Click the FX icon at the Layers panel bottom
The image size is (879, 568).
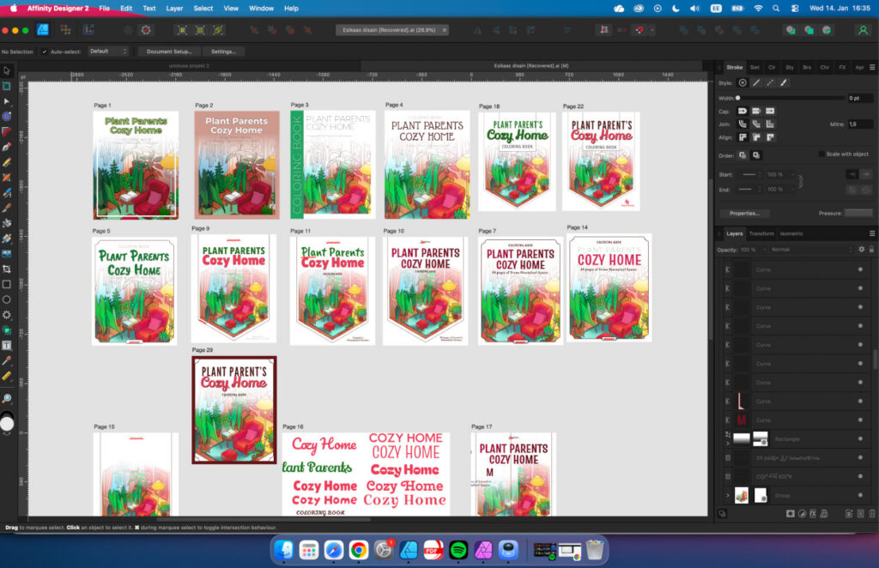point(813,513)
